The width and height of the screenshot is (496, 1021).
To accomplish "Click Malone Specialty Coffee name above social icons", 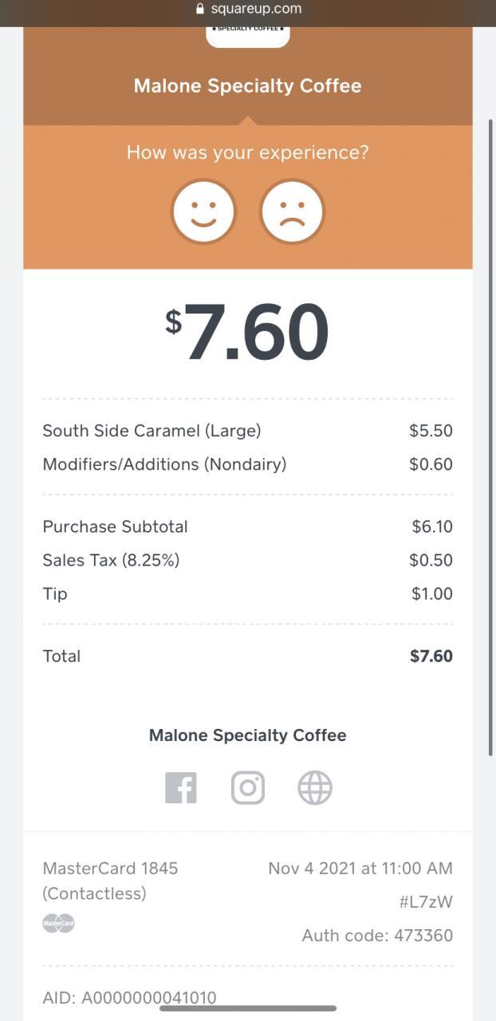I will pos(248,735).
